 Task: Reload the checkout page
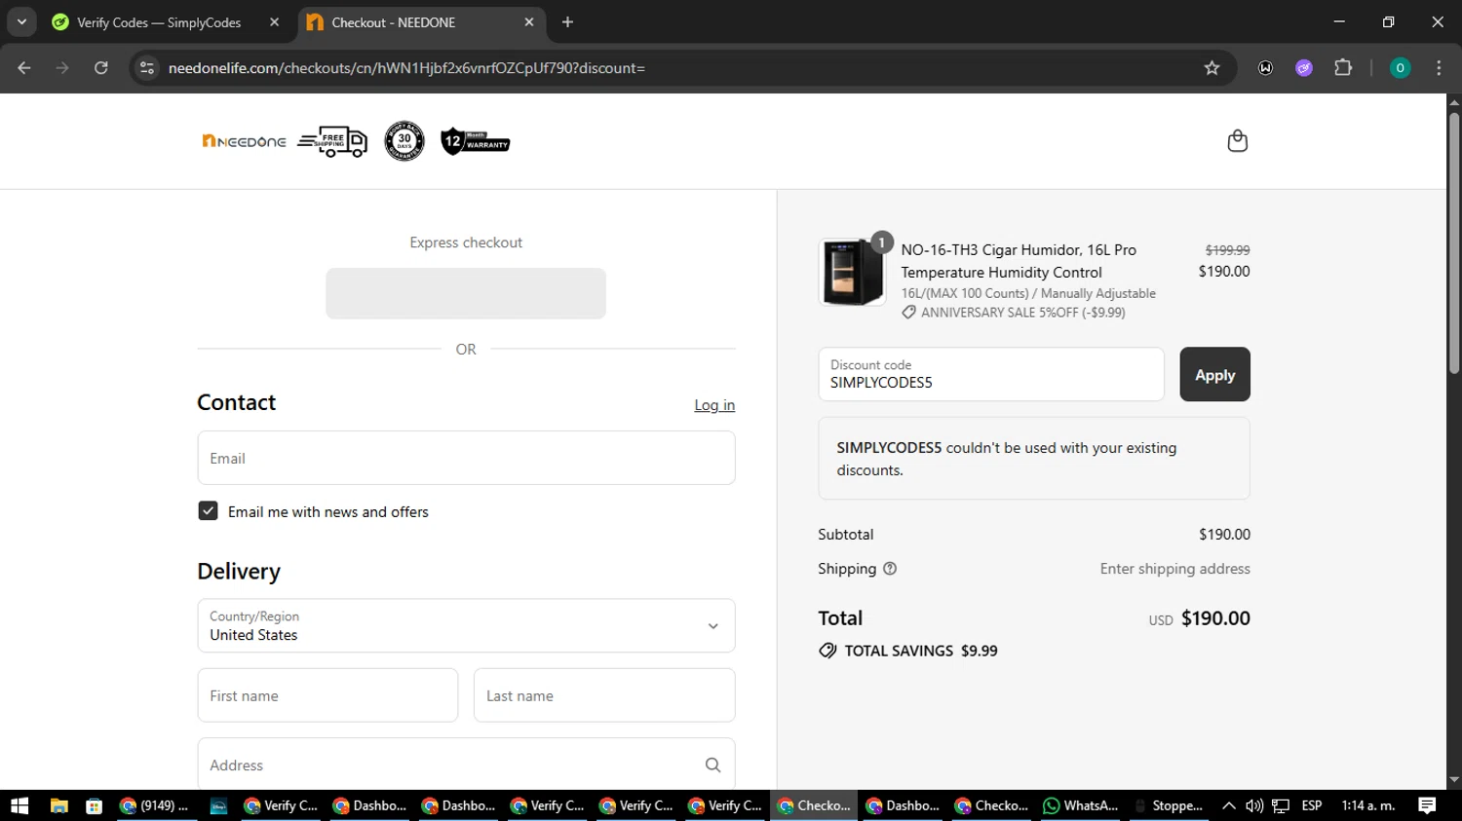[x=101, y=68]
